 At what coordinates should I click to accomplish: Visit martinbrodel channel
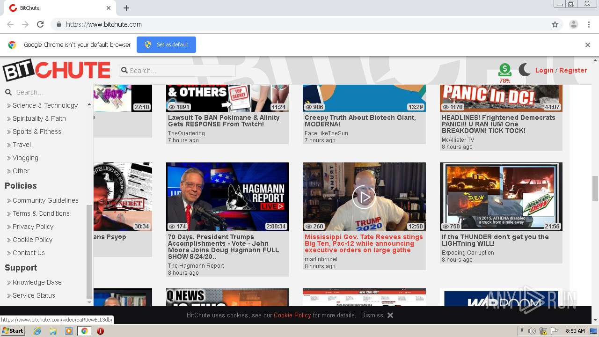coord(321,259)
